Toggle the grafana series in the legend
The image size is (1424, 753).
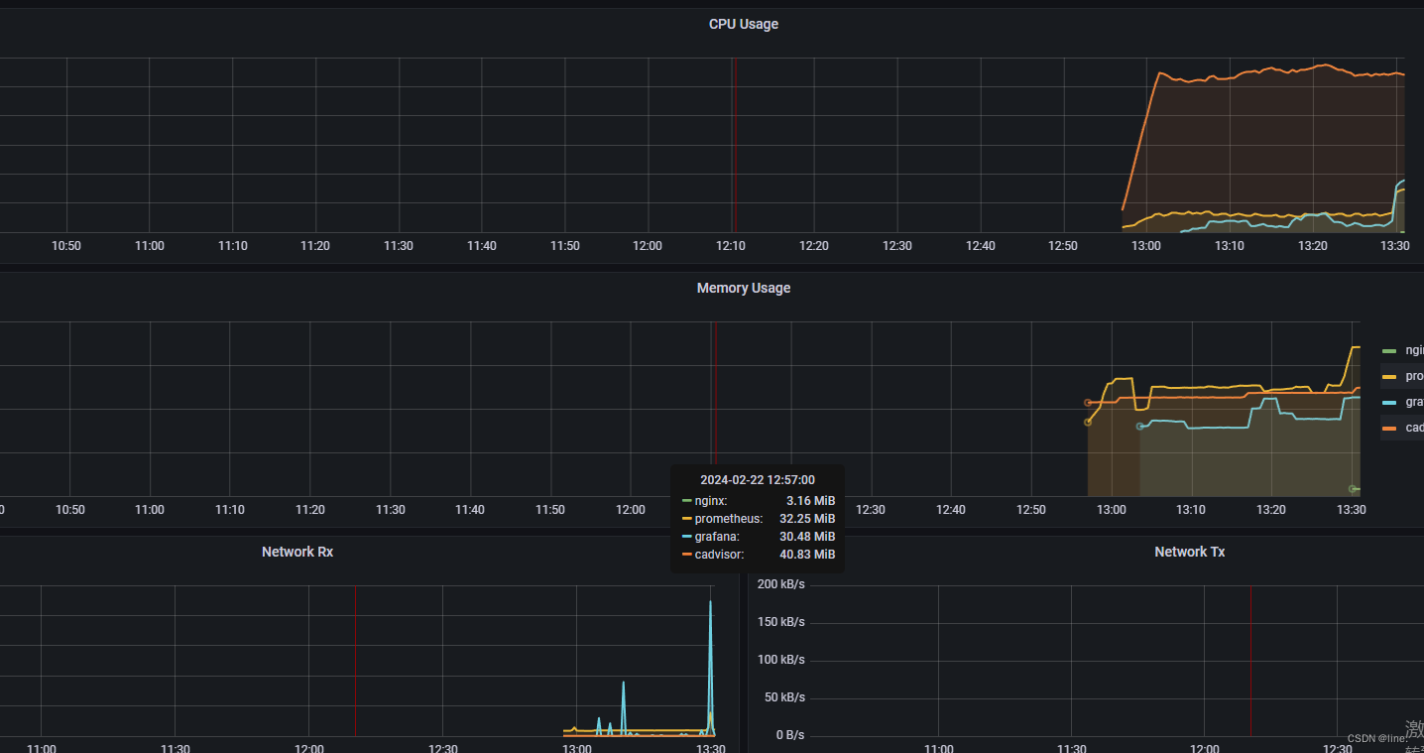click(1410, 401)
